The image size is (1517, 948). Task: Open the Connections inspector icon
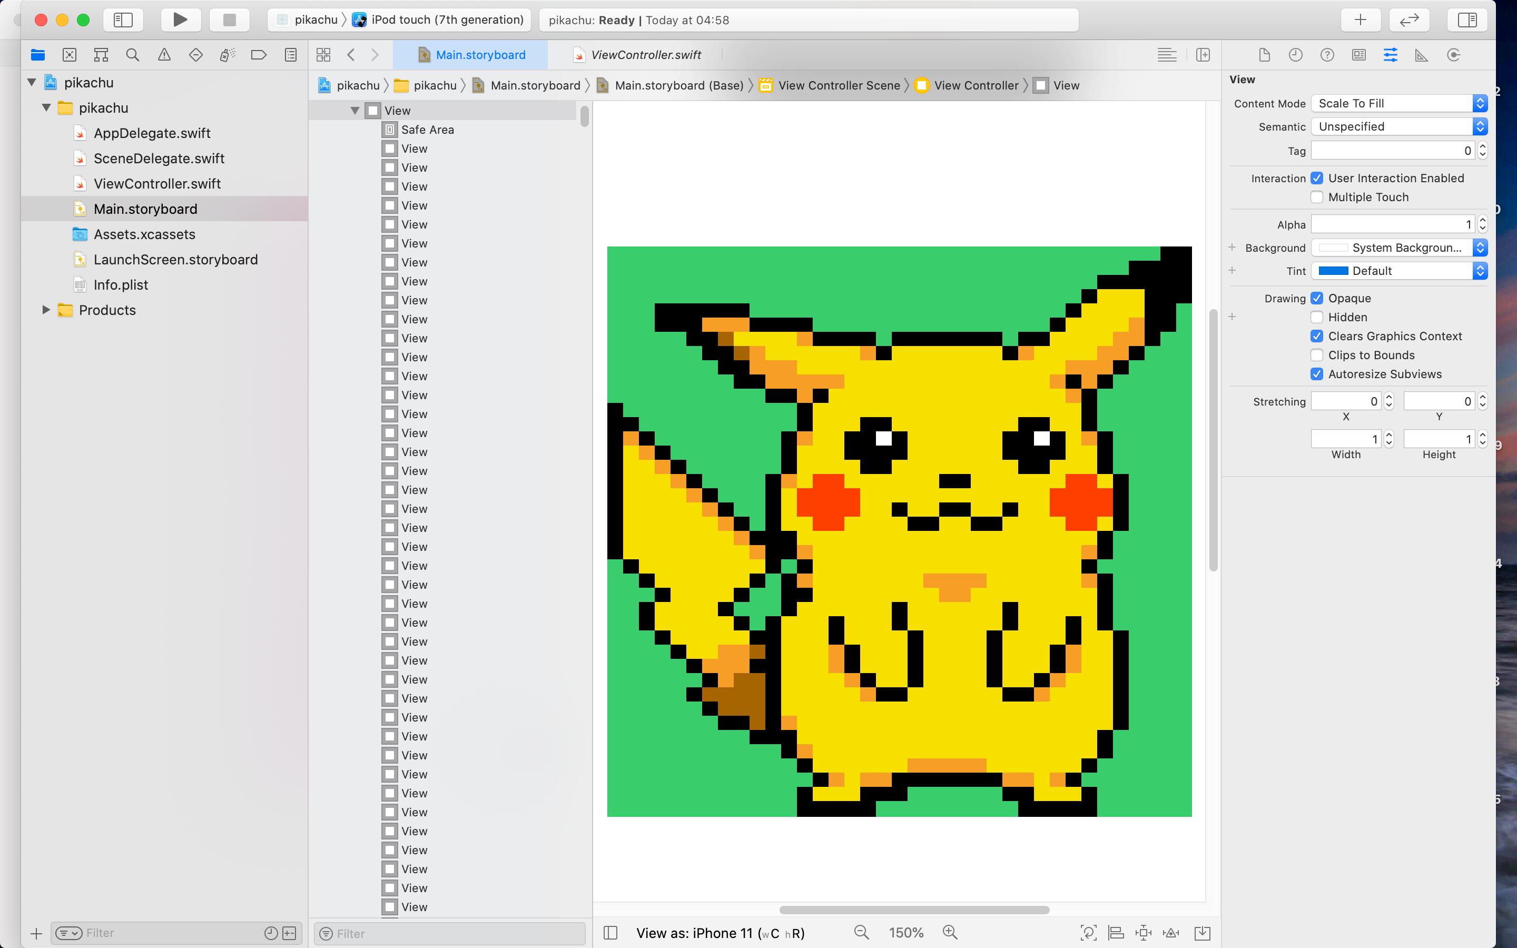pos(1453,55)
